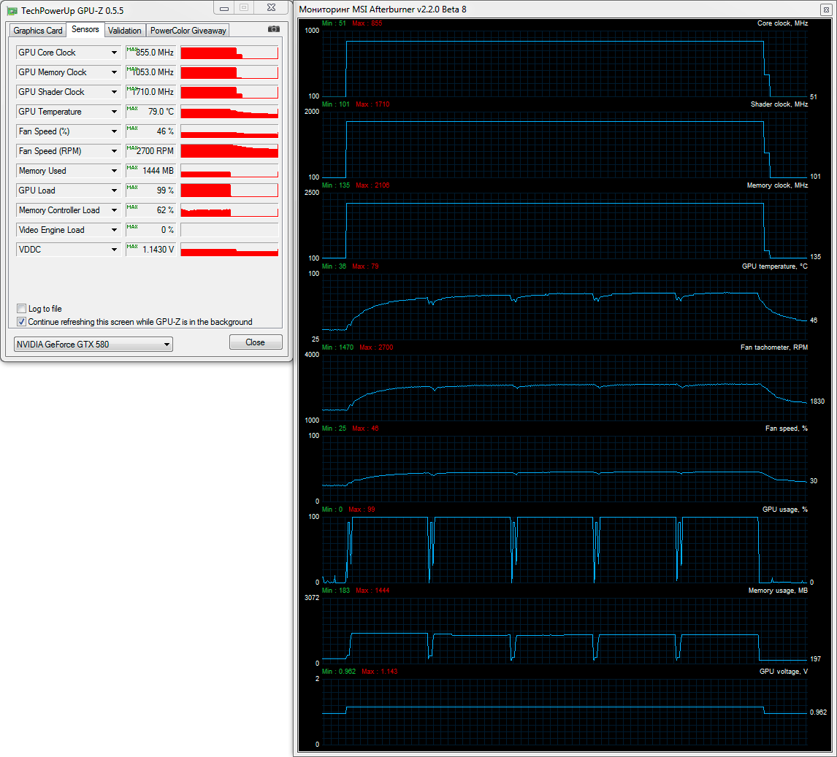This screenshot has height=757, width=837.
Task: Click the Core clock, MHz graph in Afterburner
Action: 565,64
